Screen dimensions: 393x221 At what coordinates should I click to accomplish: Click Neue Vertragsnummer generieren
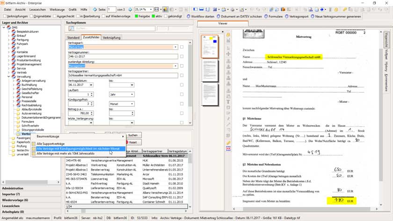(x=336, y=16)
